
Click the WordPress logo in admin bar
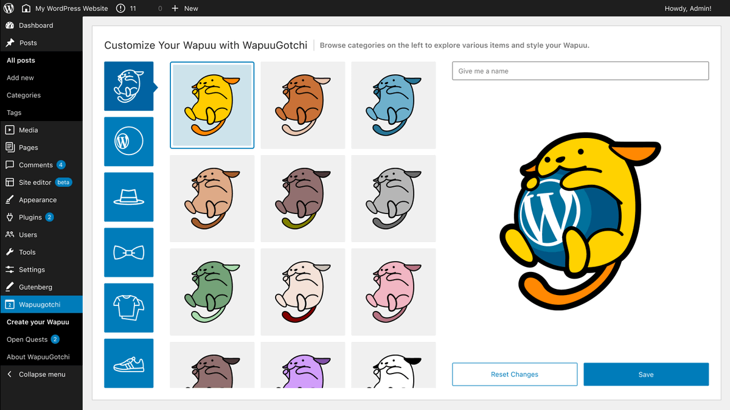(x=9, y=9)
